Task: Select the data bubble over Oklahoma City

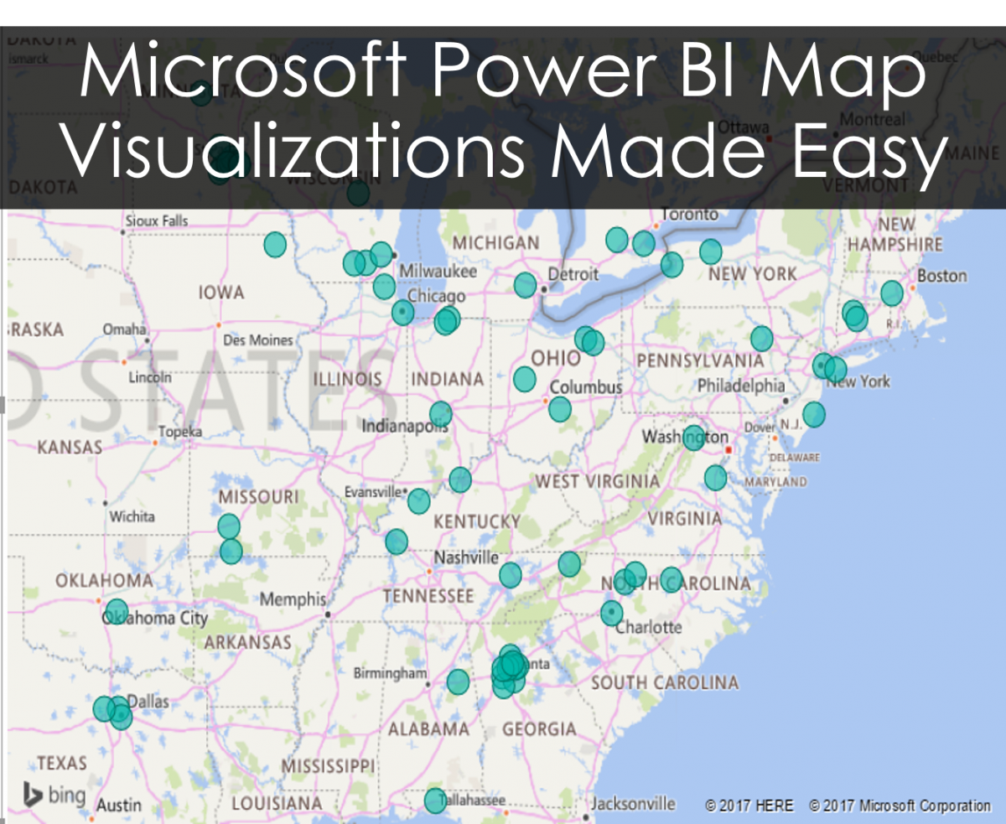Action: tap(117, 611)
